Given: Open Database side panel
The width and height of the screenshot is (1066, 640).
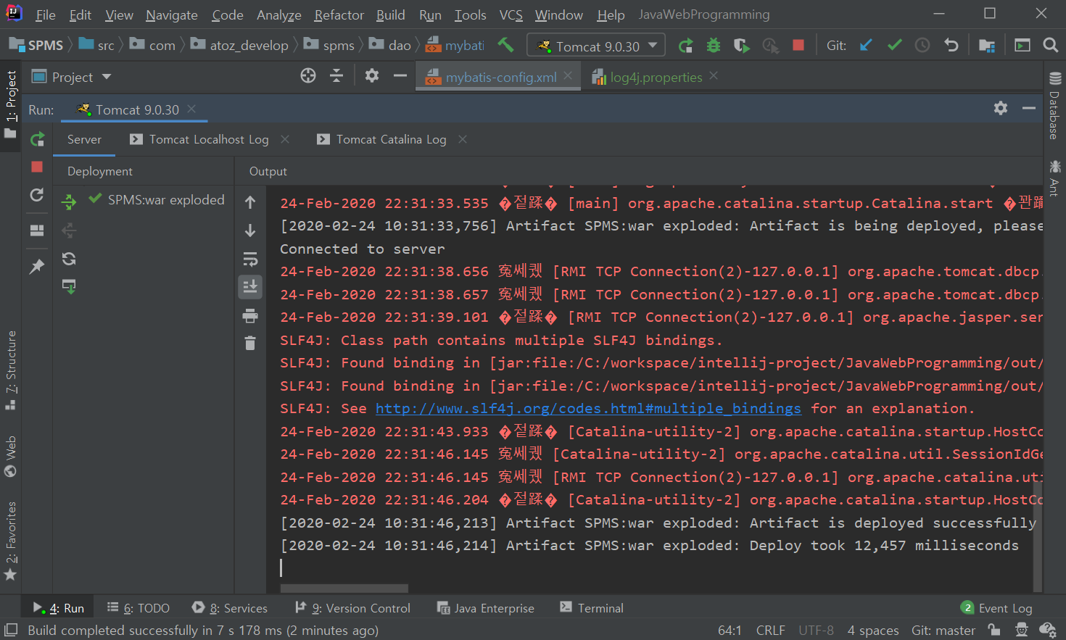Looking at the screenshot, I should pos(1054,107).
